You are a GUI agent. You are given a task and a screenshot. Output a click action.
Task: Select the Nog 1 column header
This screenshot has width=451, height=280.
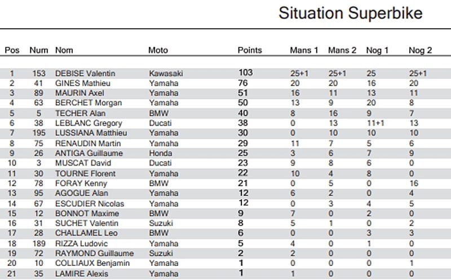[378, 50]
